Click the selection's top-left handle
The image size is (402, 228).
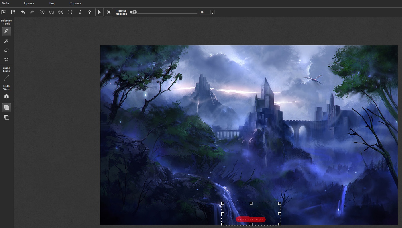[x=223, y=203]
